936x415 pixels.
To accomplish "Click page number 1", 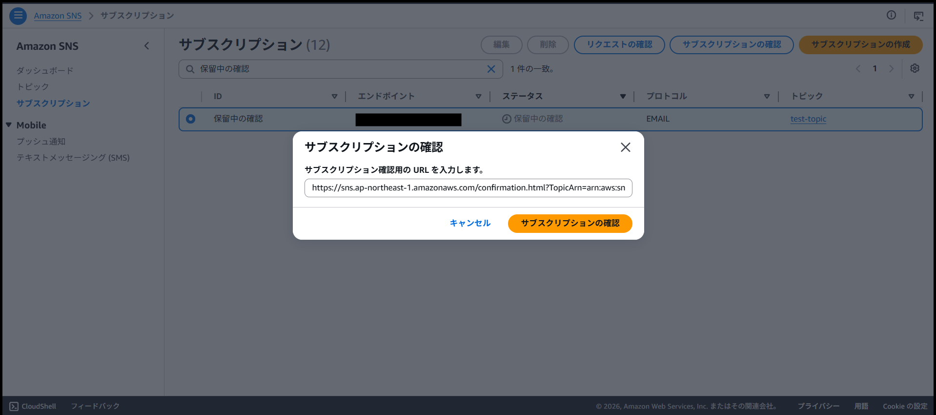I will (x=875, y=69).
